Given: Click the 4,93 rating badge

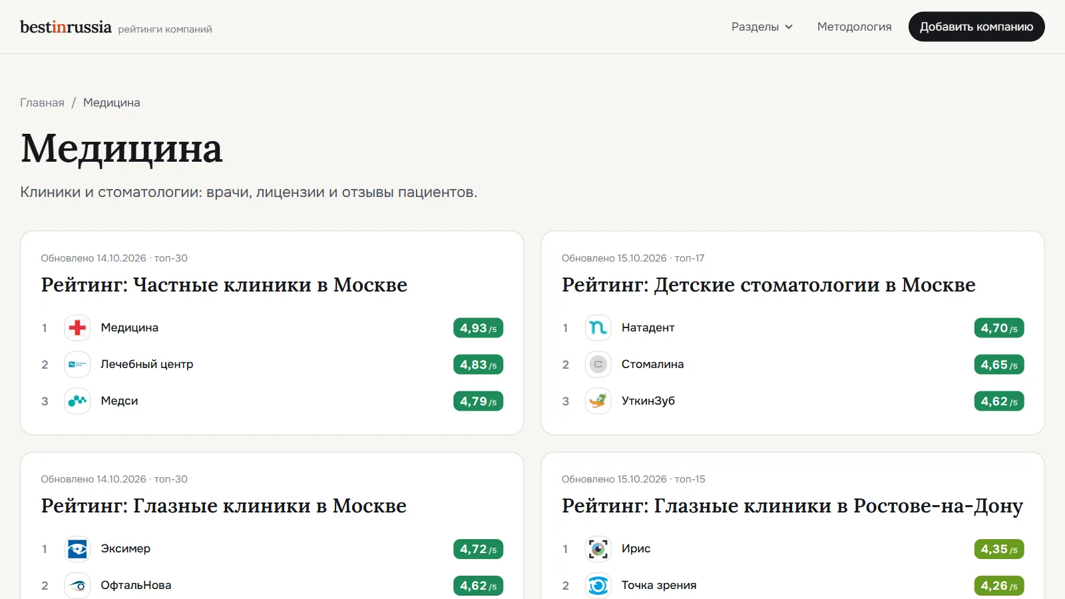Looking at the screenshot, I should click(x=478, y=328).
